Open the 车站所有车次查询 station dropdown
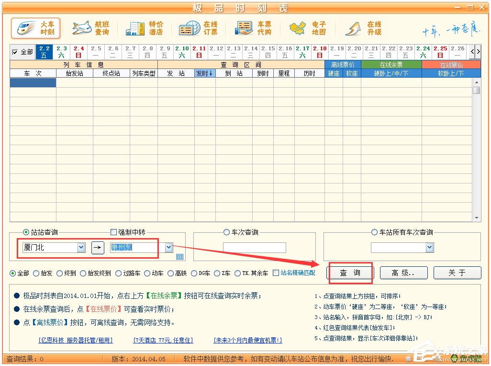The width and height of the screenshot is (491, 366). (429, 248)
